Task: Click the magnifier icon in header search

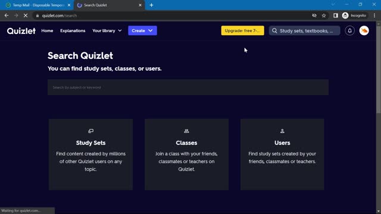Action: tap(274, 31)
